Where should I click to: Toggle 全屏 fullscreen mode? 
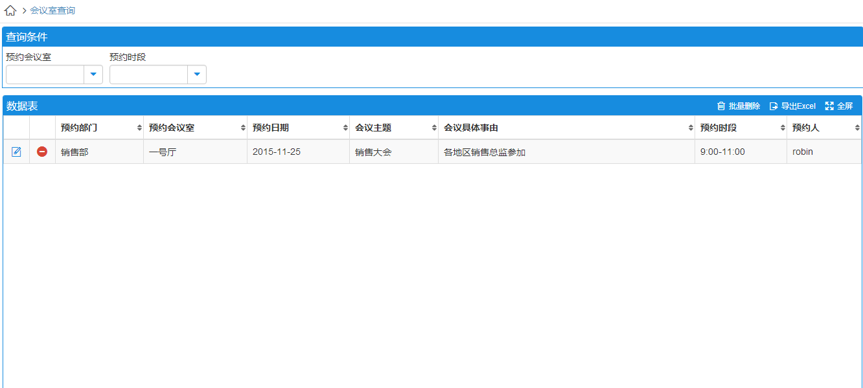pos(839,106)
